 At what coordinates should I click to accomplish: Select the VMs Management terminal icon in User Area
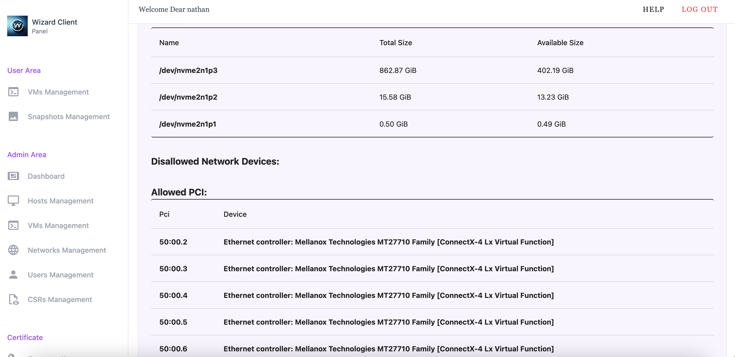pos(13,92)
